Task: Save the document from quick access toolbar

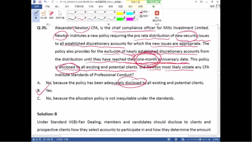Action: pyautogui.click(x=40, y=2)
